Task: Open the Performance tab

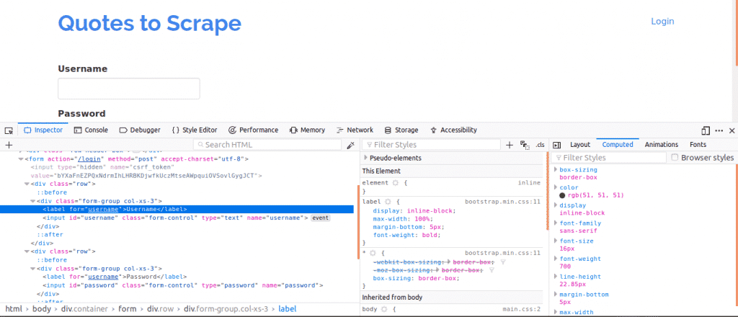Action: [x=253, y=130]
